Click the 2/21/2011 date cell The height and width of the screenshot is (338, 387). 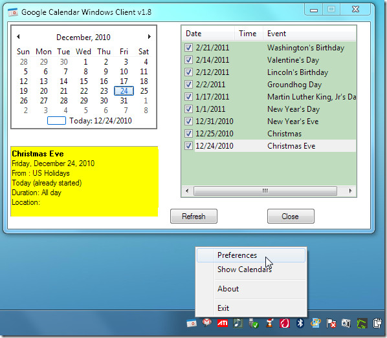[x=212, y=48]
